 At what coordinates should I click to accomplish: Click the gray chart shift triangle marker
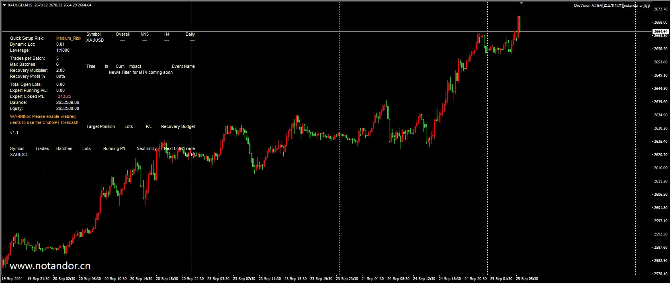(x=521, y=3)
